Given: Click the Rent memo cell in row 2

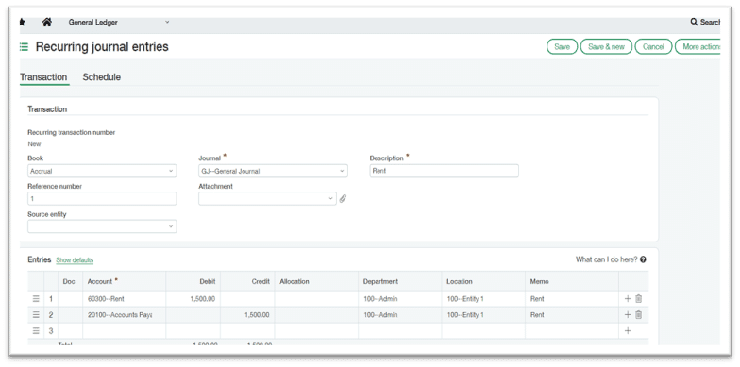Looking at the screenshot, I should pos(572,315).
